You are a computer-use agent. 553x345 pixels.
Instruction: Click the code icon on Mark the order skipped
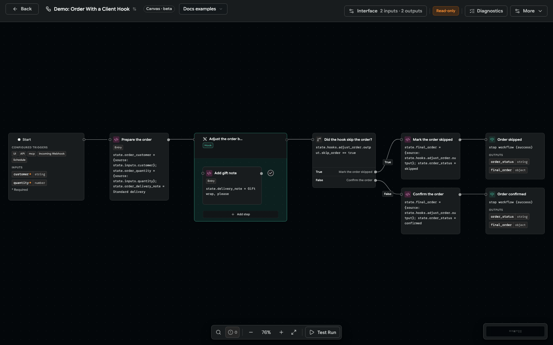pos(408,140)
